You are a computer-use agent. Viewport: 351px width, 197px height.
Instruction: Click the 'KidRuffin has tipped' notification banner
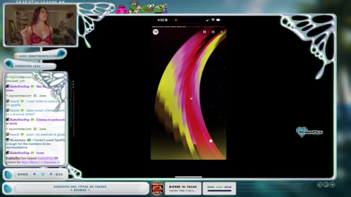(x=76, y=188)
